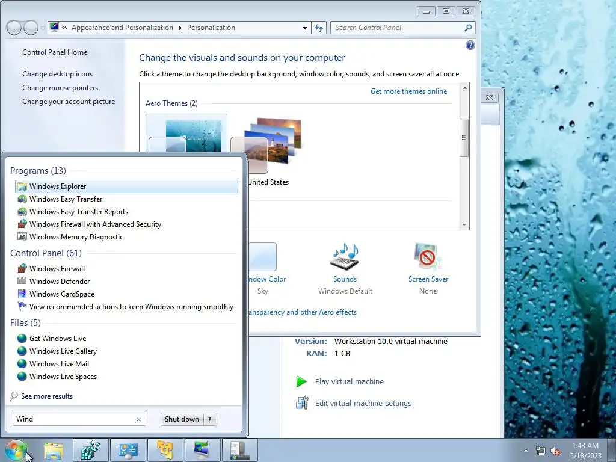Click the Programs (13) header
Image resolution: width=616 pixels, height=462 pixels.
(x=38, y=171)
